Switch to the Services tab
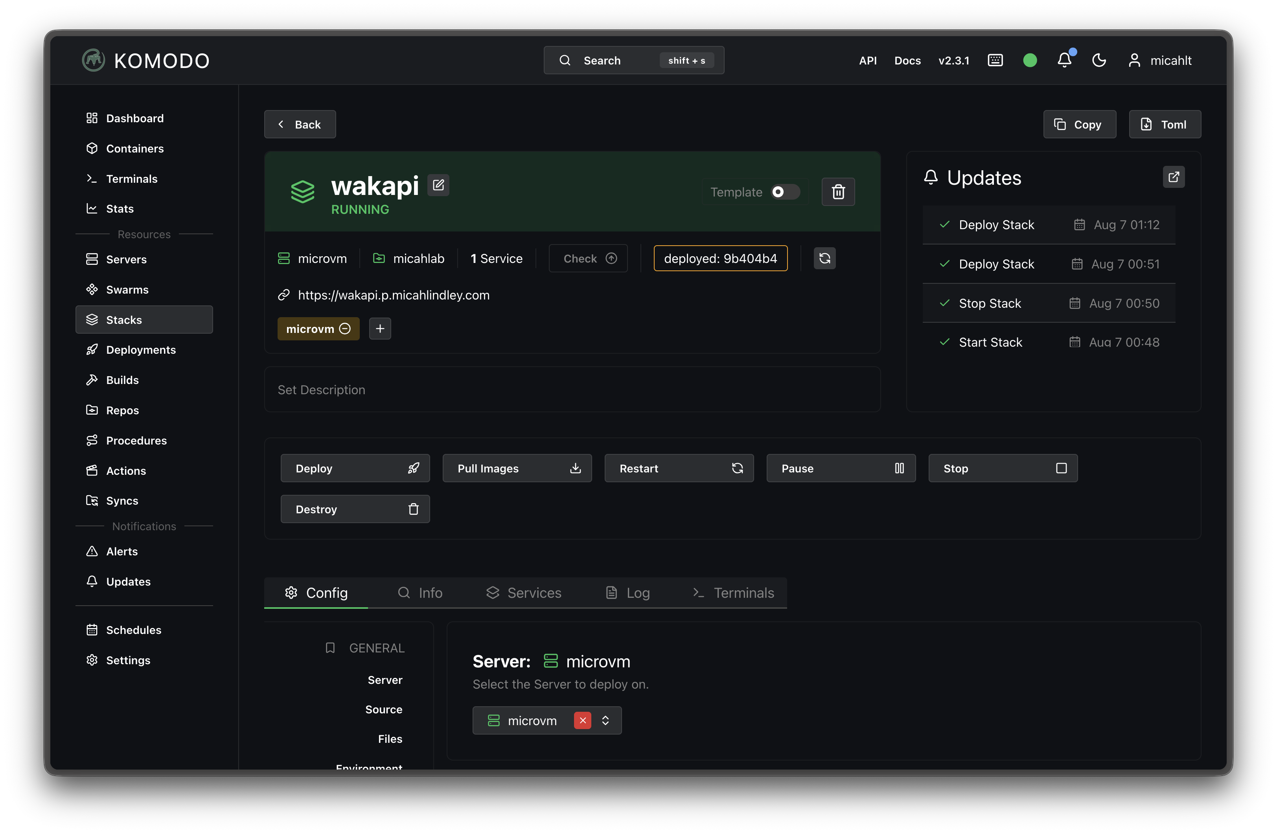 coord(524,593)
